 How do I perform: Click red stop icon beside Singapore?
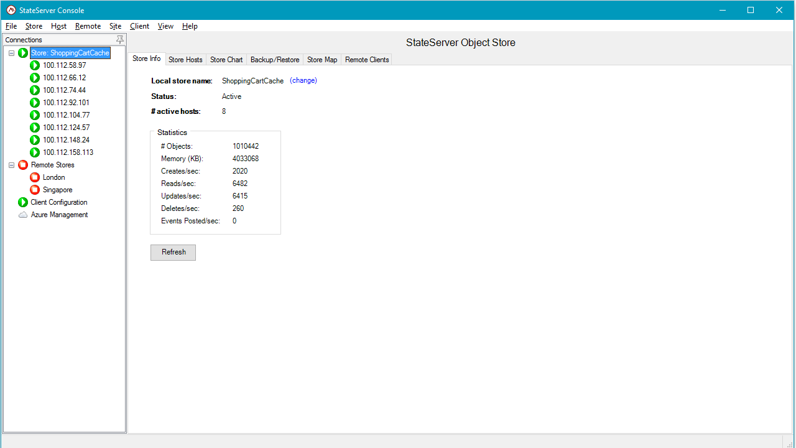pyautogui.click(x=35, y=190)
